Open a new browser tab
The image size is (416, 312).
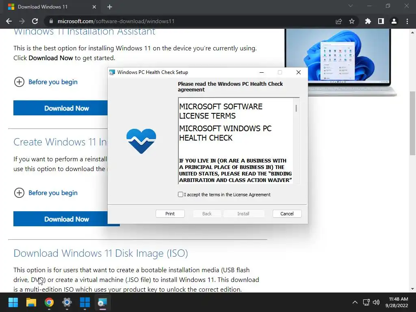tap(110, 7)
